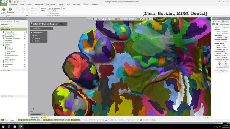Click the Alignments icon in tree
Image resolution: width=230 pixels, height=129 pixels.
[4, 40]
